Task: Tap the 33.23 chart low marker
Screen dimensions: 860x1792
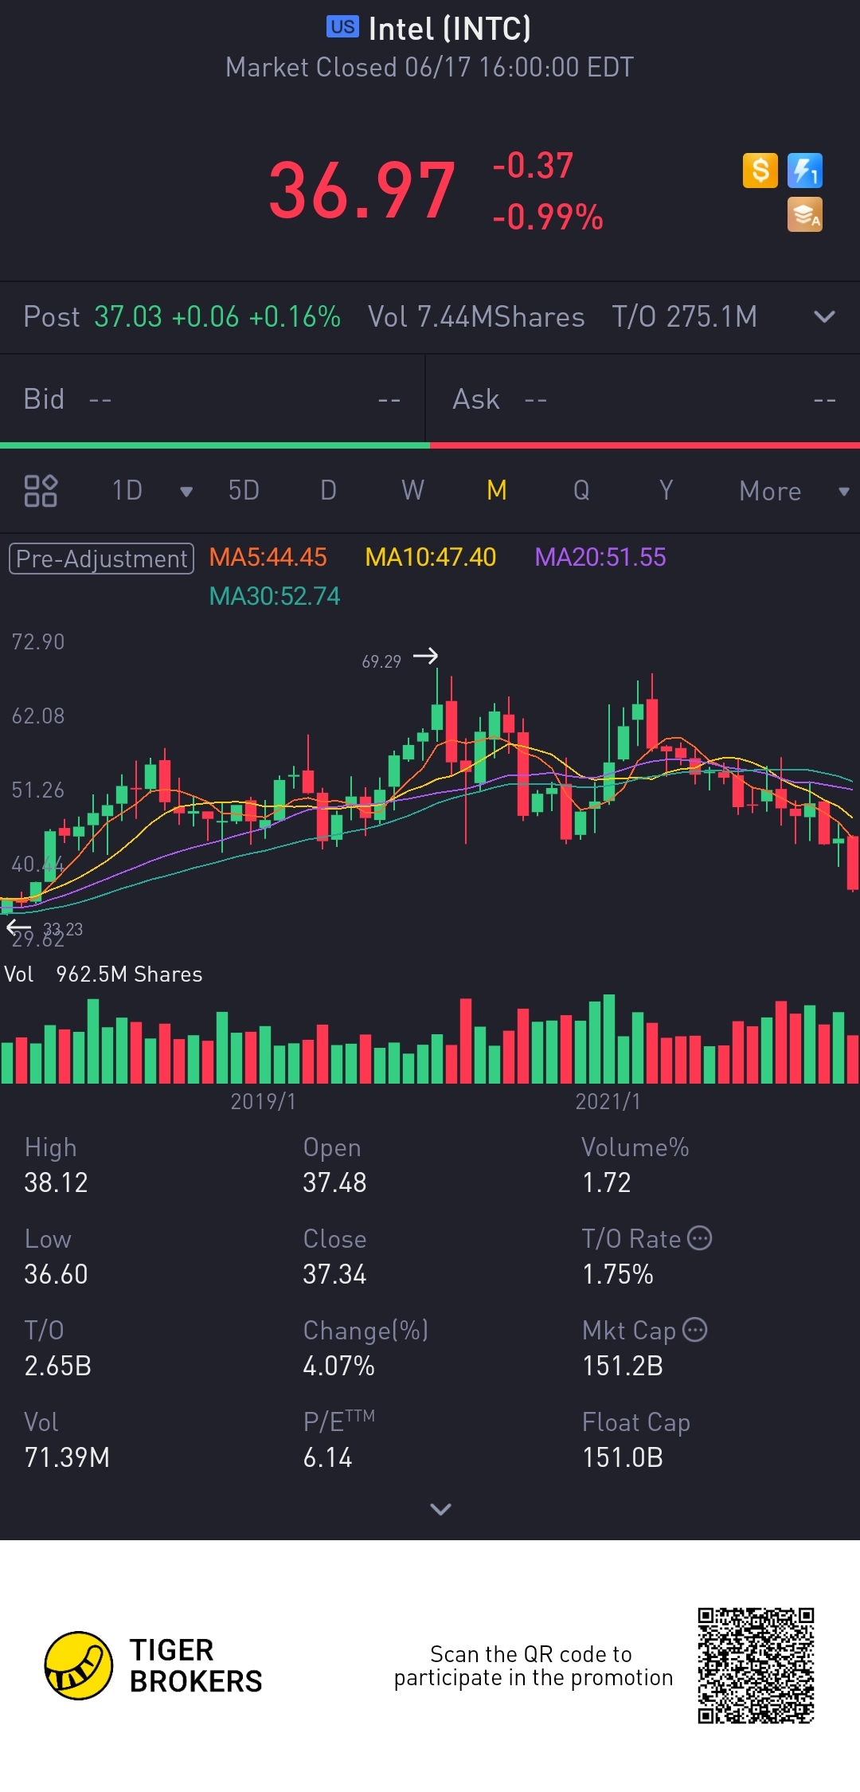Action: coord(63,929)
